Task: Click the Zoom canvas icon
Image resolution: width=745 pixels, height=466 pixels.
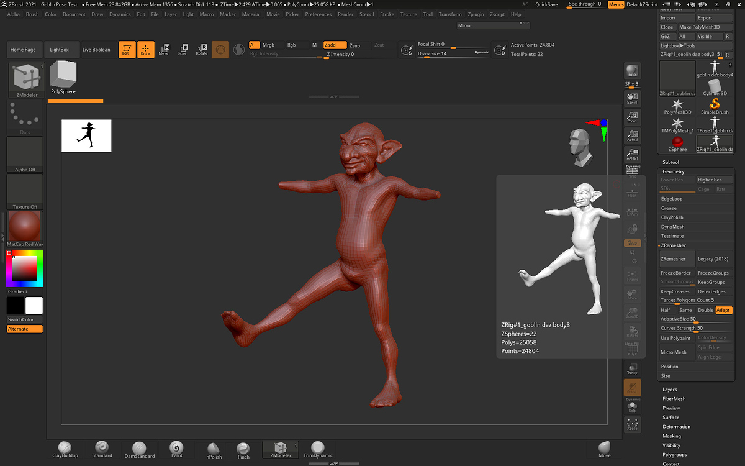Action: [x=632, y=117]
